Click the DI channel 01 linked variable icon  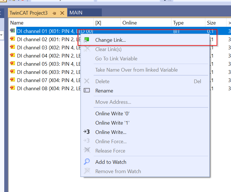(12, 31)
